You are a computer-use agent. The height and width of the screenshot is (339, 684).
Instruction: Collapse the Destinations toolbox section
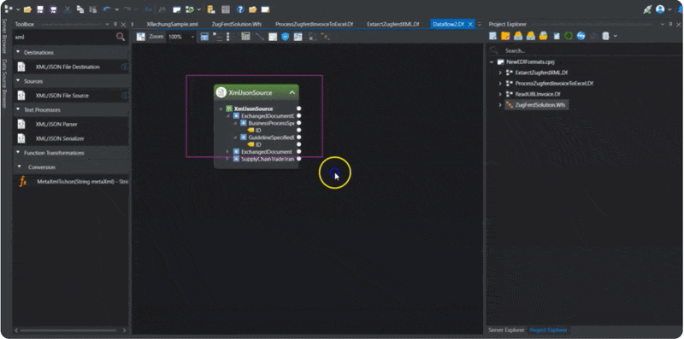tap(18, 52)
